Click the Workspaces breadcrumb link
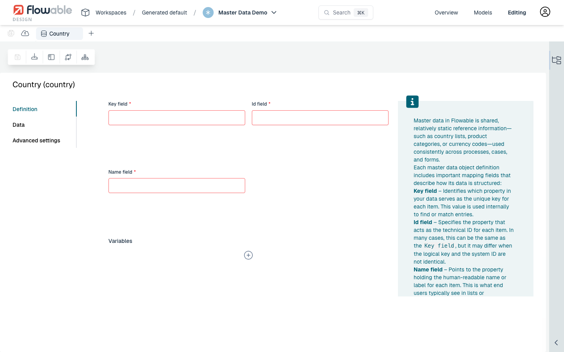This screenshot has height=352, width=564. 111,12
